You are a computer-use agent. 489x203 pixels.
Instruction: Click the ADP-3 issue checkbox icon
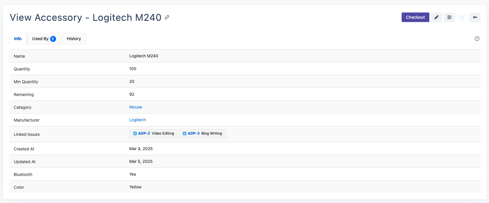185,133
